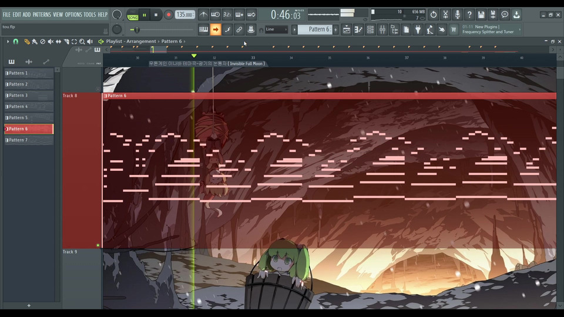Toggle loop recording
Image resolution: width=564 pixels, height=317 pixels.
click(x=251, y=15)
